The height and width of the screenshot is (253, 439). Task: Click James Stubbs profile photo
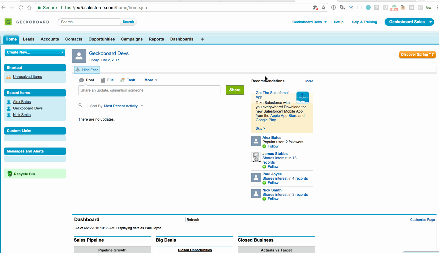click(x=256, y=157)
